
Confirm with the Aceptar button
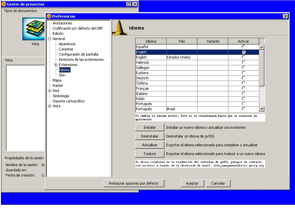click(192, 183)
